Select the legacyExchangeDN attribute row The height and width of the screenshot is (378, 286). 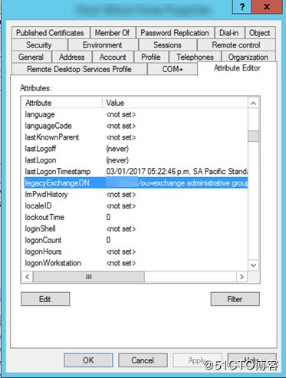point(135,183)
